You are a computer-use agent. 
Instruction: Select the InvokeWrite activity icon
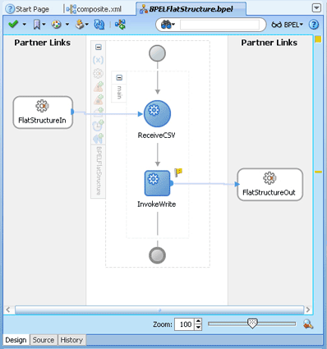point(158,183)
